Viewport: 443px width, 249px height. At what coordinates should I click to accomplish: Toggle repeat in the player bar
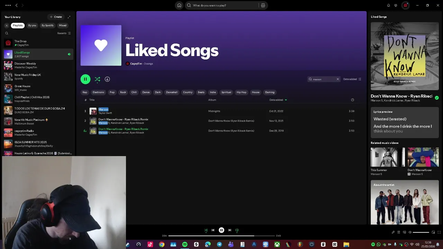coord(237,230)
